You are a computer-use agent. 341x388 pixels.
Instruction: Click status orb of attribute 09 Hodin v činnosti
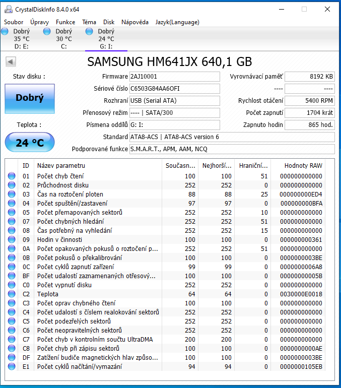point(12,239)
